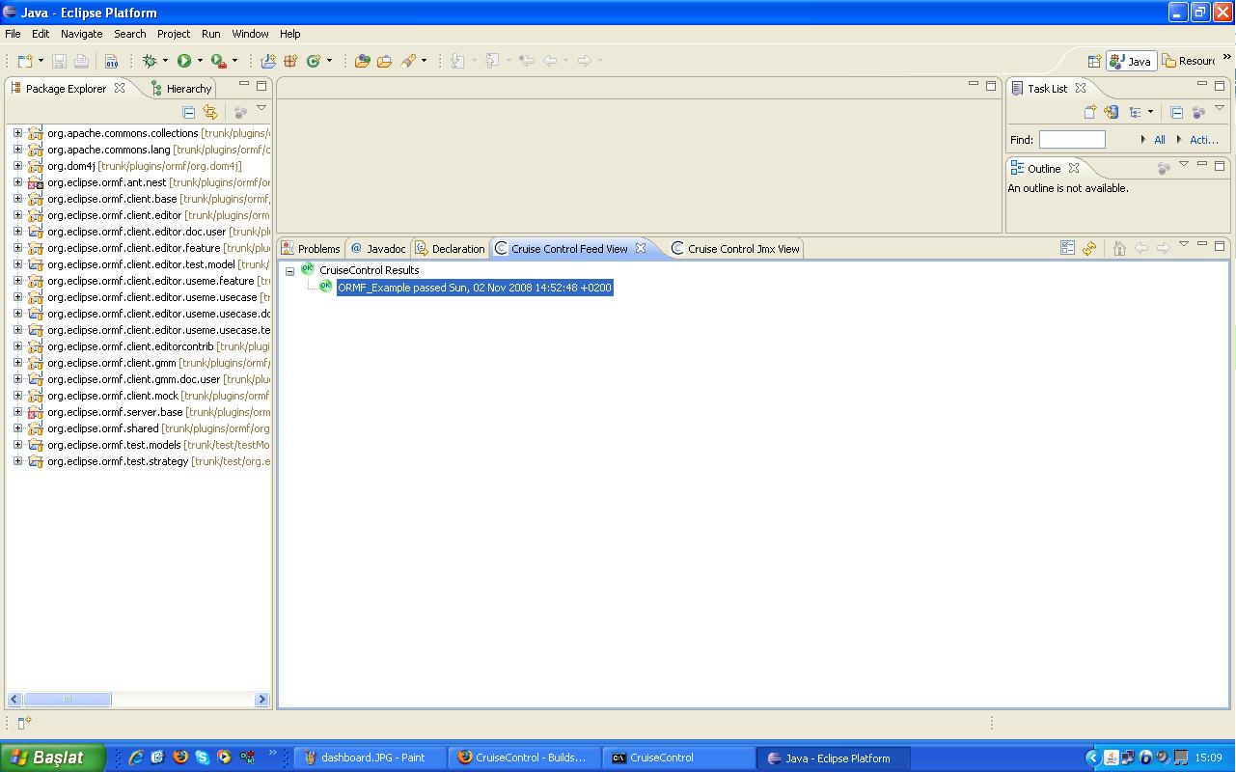The width and height of the screenshot is (1236, 772).
Task: Open the Window menu
Action: pos(250,34)
